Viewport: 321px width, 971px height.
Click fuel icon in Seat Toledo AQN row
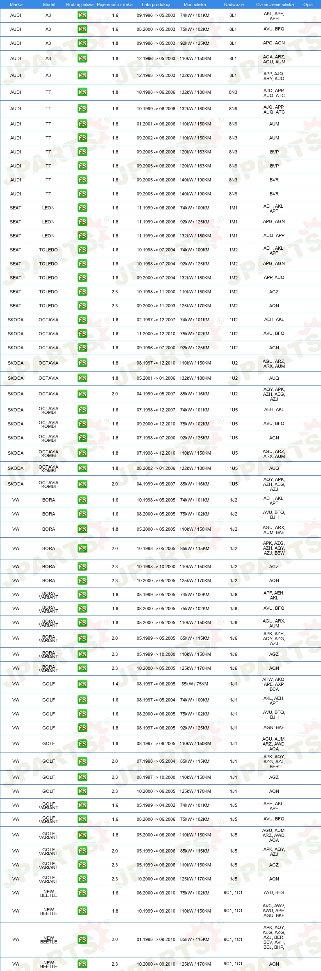82,306
